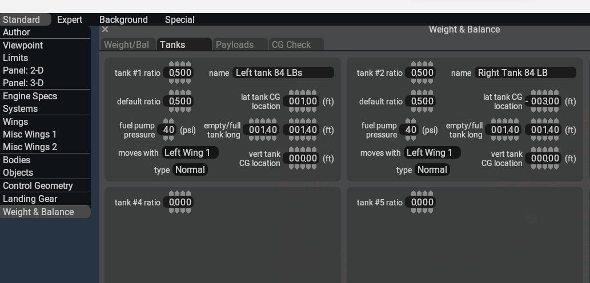Open the CG Check tab
The image size is (590, 283).
pos(291,45)
